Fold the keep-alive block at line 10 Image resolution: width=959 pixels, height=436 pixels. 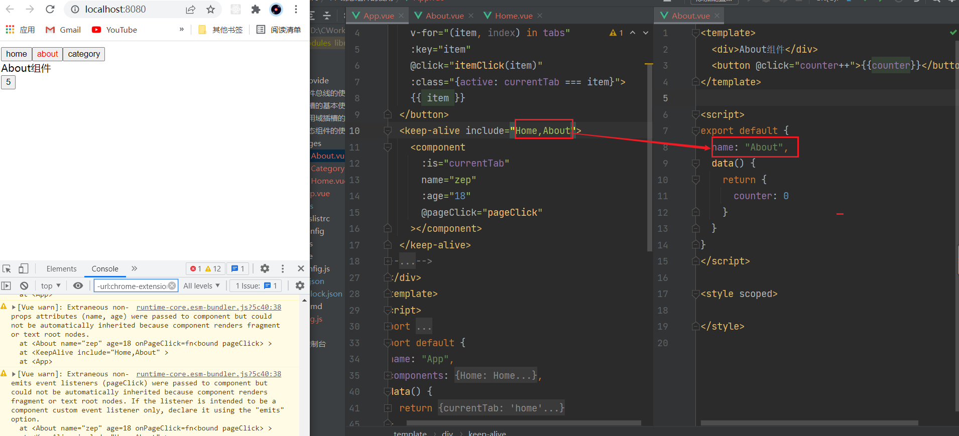(x=388, y=131)
